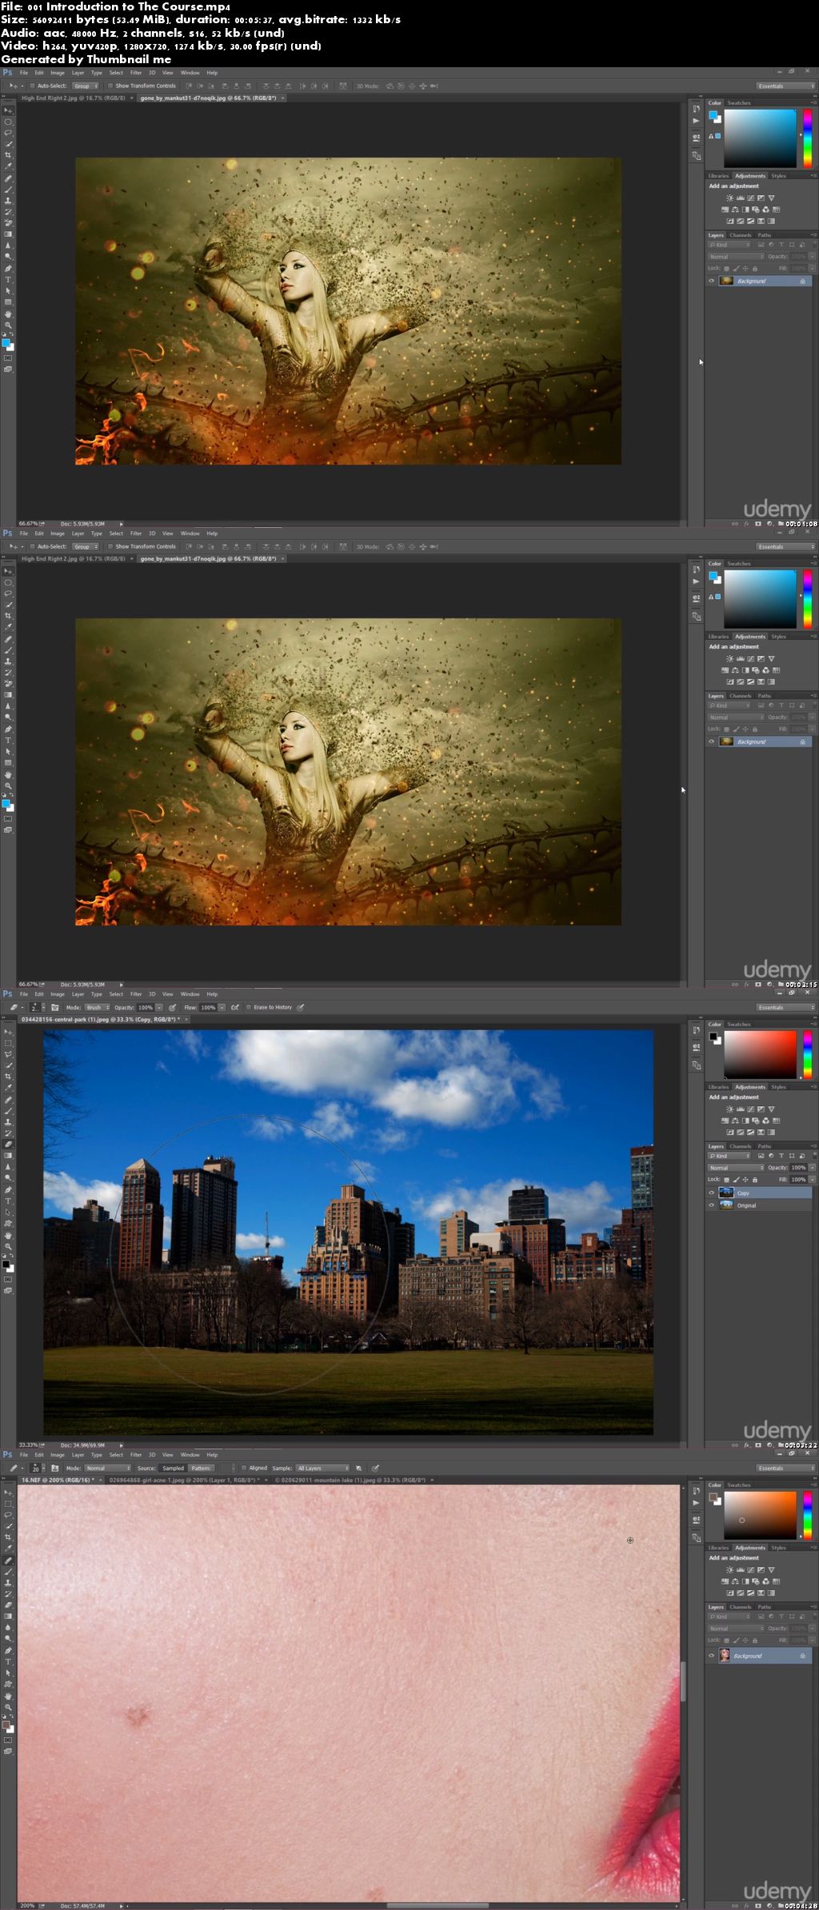Image resolution: width=819 pixels, height=1910 pixels.
Task: Open the Image menu in the second frame
Action: tap(58, 533)
